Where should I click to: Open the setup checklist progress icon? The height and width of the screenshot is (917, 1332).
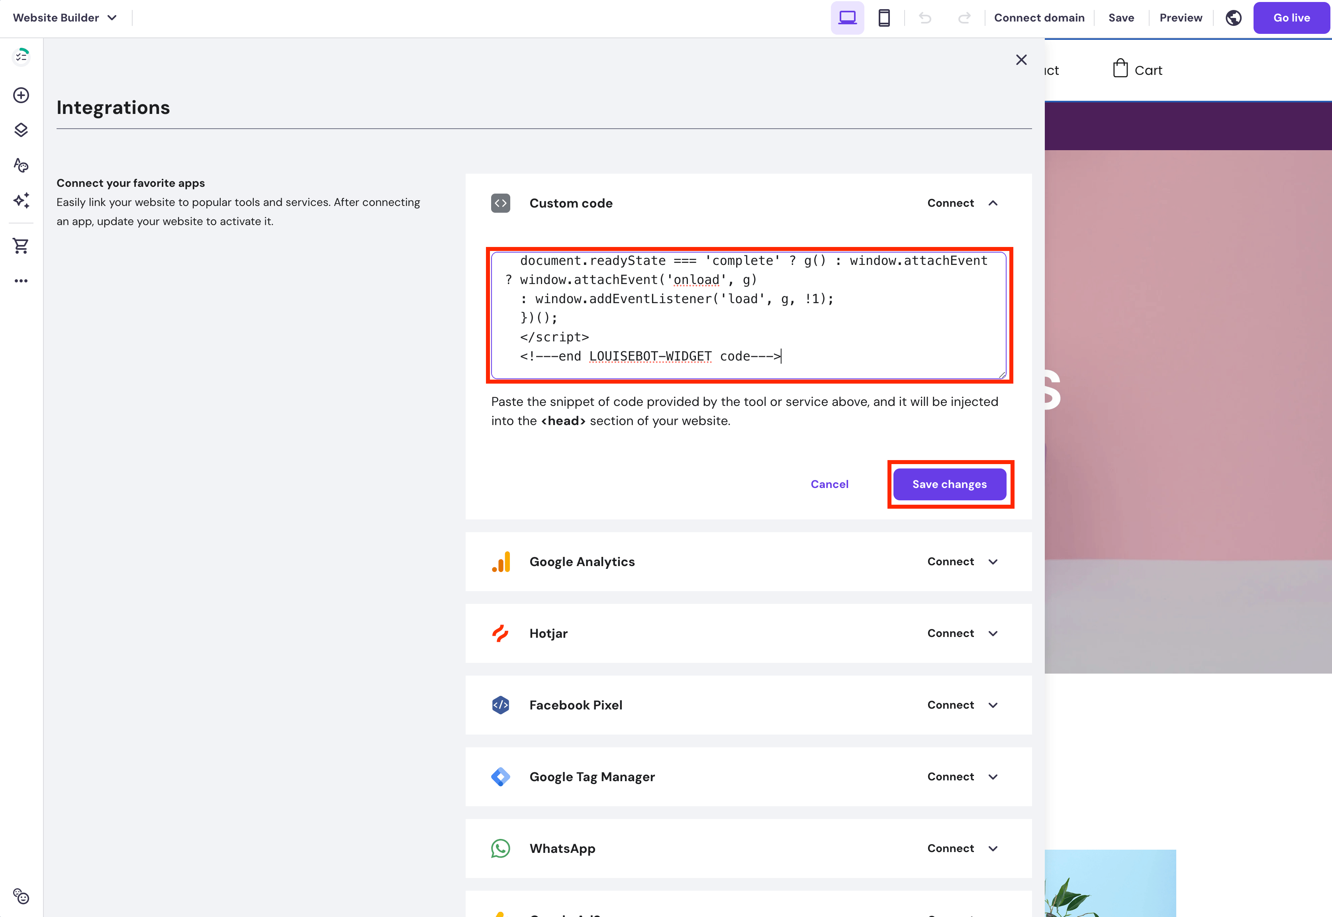21,56
